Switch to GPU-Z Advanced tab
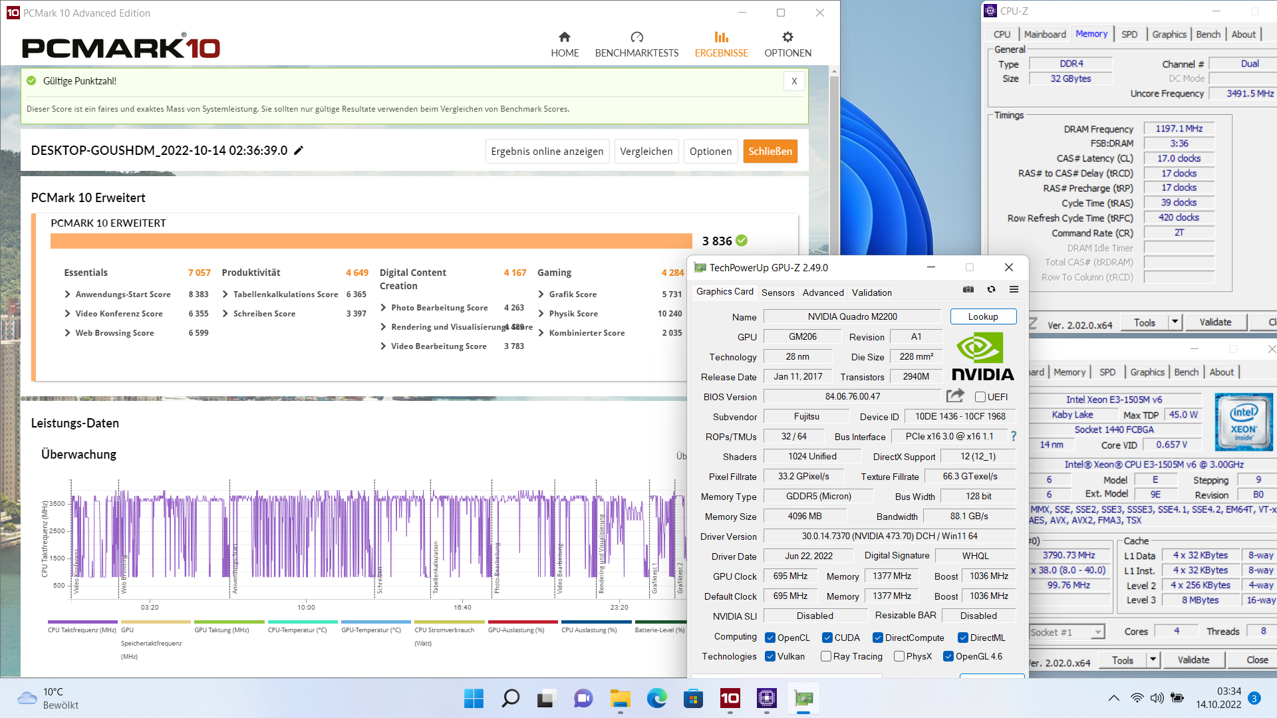Screen dimensions: 1277x718 click(x=823, y=293)
